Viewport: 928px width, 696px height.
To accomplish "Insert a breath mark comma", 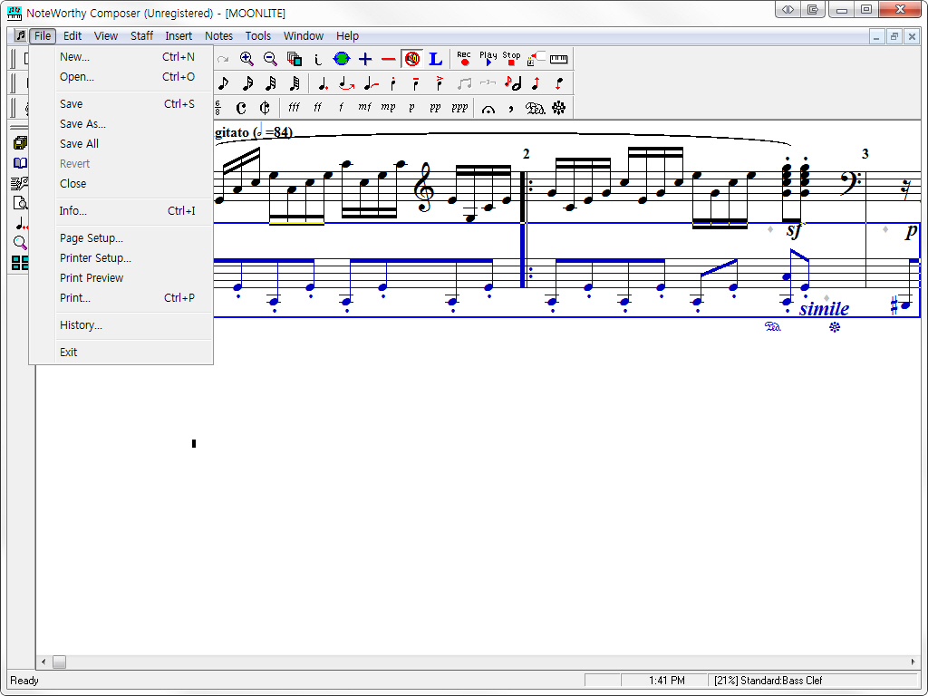I will [511, 109].
